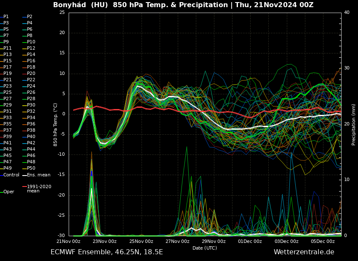Click the green line swatch beside Oper
Viewport: 358px width, 261px height.
click(1, 192)
